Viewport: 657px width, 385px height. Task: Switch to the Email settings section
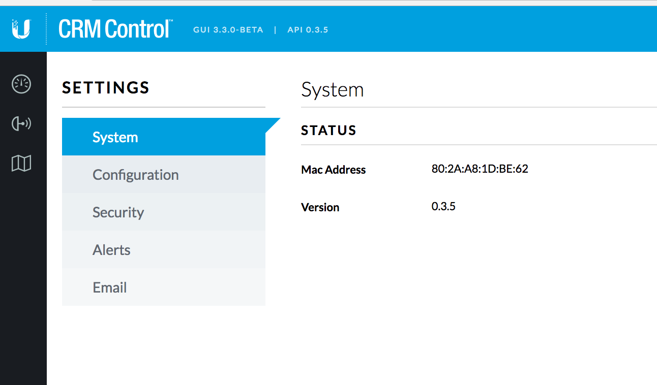pyautogui.click(x=109, y=287)
